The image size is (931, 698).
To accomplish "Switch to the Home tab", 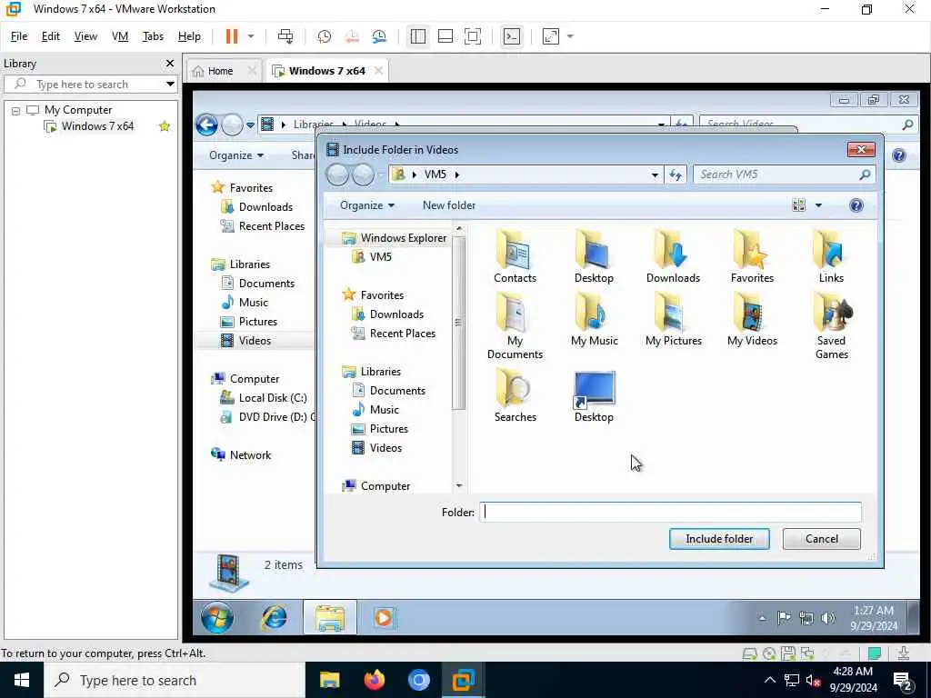I will pyautogui.click(x=220, y=71).
